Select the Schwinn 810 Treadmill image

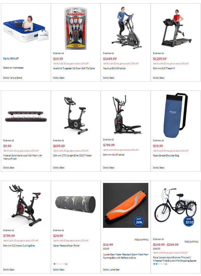[x=176, y=28]
